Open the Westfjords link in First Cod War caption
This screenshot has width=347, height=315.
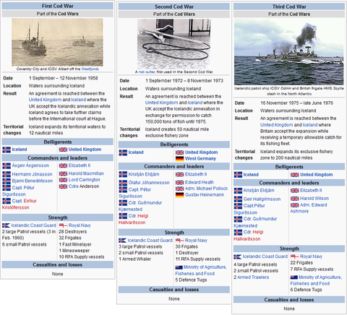90,69
